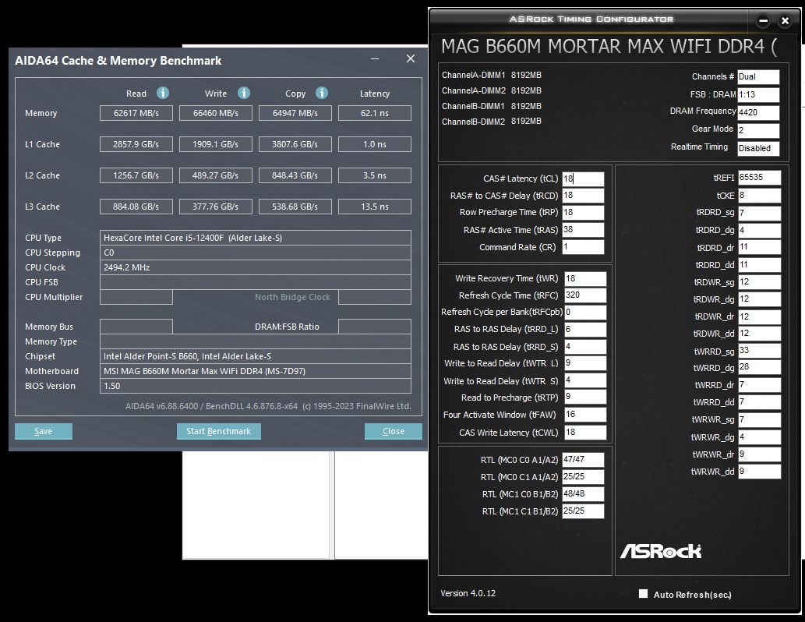Screen dimensions: 805x622
Task: Minimize the AIDA64 benchmark window
Action: [375, 58]
